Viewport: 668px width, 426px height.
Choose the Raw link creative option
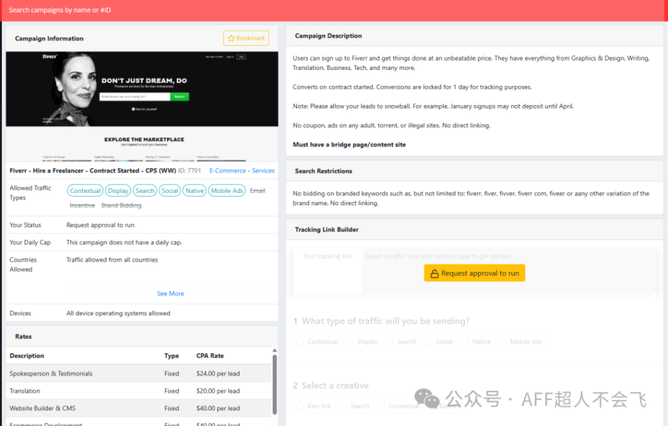(301, 406)
